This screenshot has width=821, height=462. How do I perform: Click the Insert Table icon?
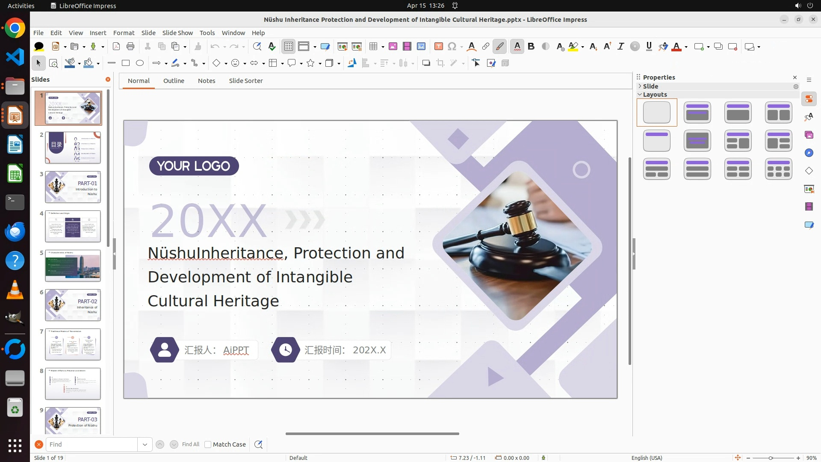(x=373, y=47)
